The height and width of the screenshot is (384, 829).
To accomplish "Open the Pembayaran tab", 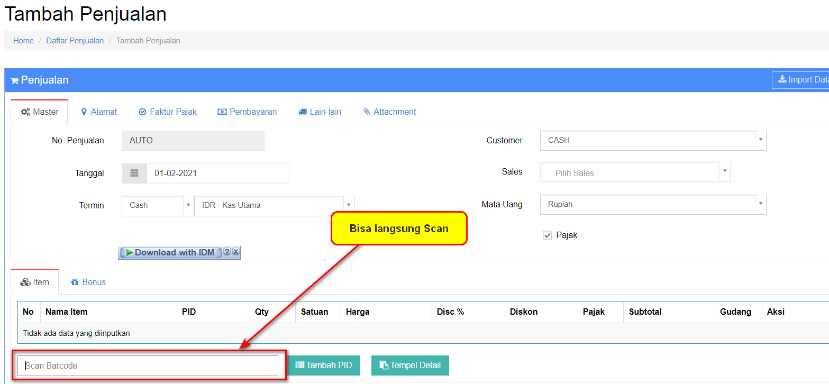I will (x=247, y=112).
